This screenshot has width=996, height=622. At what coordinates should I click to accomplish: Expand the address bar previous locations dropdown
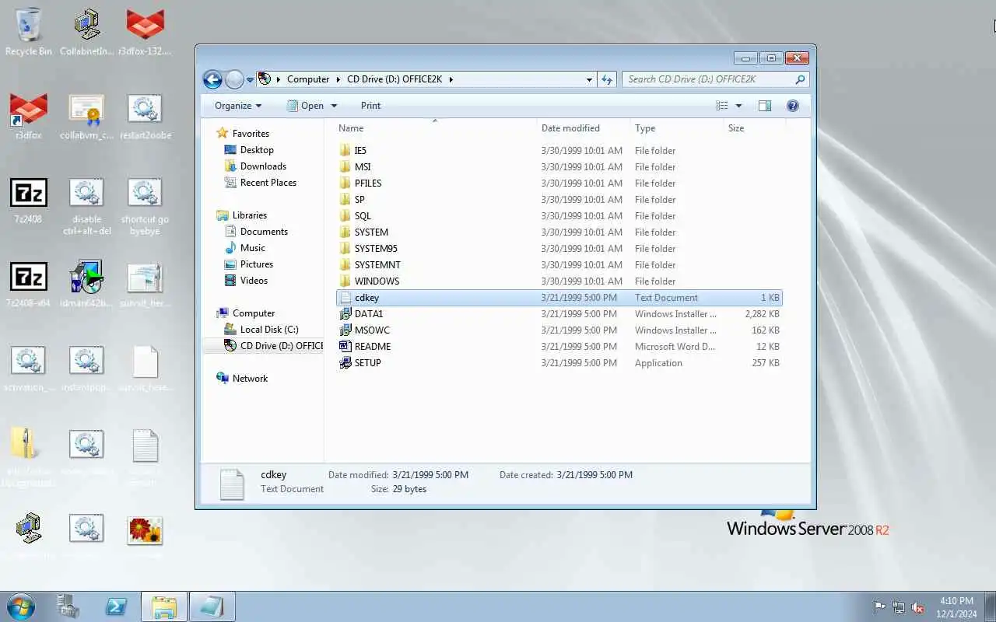pos(589,79)
